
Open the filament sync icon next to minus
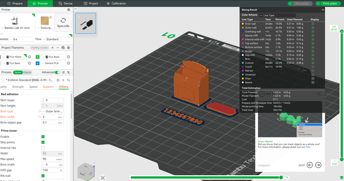point(63,48)
